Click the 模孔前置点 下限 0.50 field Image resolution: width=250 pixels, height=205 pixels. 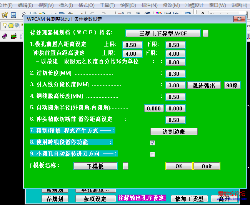[x=175, y=45]
